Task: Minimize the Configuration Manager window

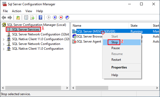Action: coord(129,4)
